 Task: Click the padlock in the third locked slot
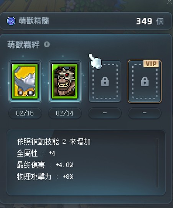click(x=105, y=81)
